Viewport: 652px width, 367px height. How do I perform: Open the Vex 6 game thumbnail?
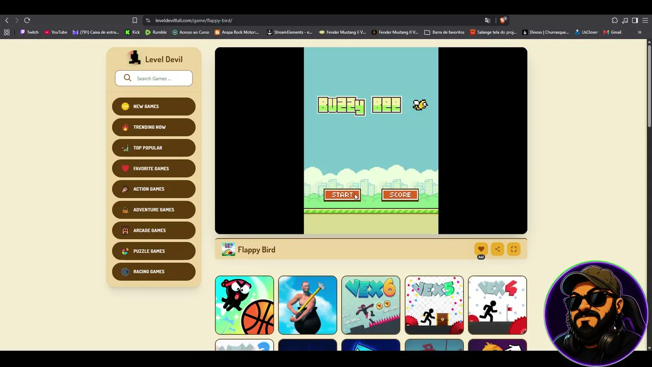tap(371, 305)
